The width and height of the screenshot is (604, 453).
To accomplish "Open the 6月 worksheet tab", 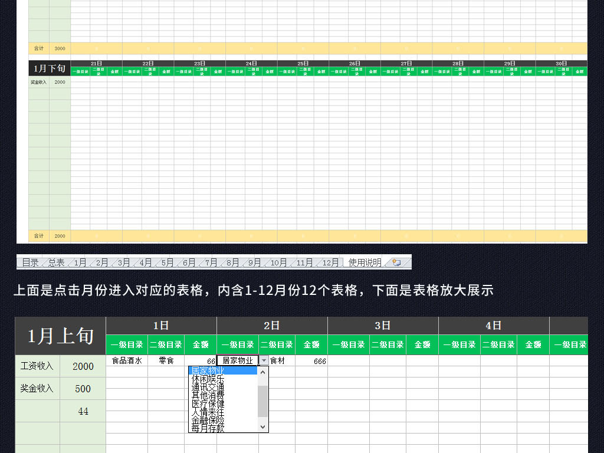I will click(189, 262).
